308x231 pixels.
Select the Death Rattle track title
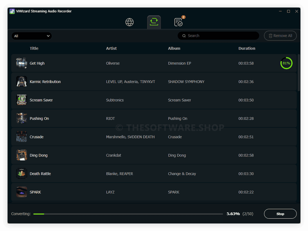point(40,174)
